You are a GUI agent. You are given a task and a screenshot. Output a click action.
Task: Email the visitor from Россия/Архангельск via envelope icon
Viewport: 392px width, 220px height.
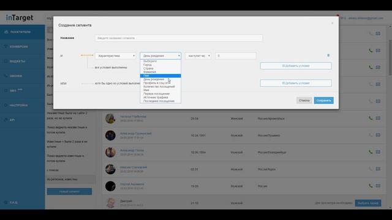pos(378,118)
